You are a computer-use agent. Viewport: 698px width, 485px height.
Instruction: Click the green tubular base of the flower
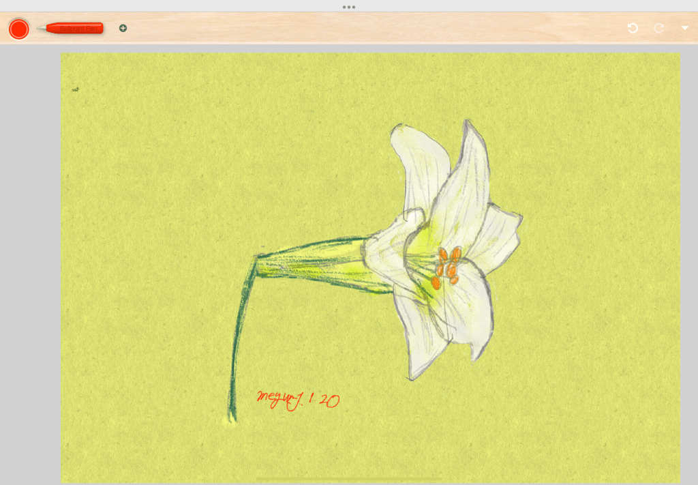314,263
